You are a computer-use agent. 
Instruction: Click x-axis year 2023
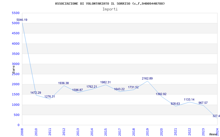204,132
